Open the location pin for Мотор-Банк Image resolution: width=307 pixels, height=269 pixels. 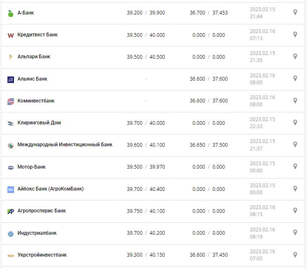coord(295,166)
